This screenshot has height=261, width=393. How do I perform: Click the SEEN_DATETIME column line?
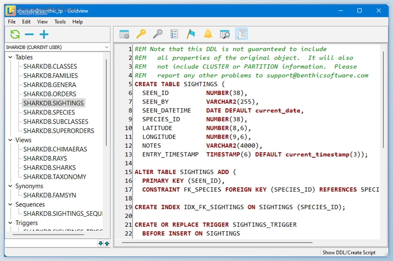[222, 111]
